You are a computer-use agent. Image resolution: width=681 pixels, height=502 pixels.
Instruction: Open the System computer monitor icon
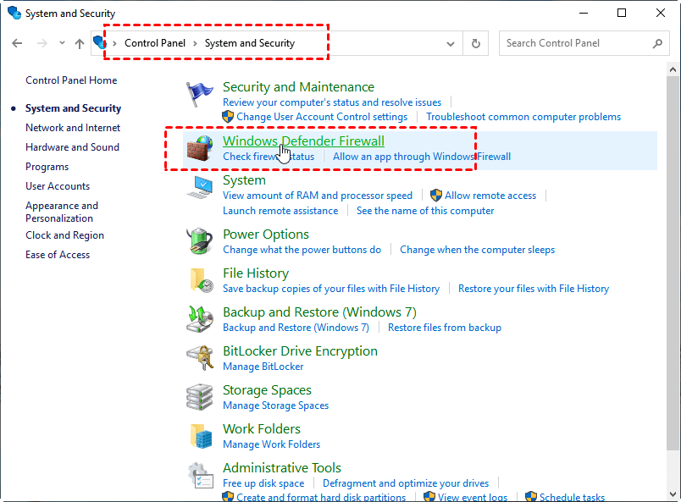(x=200, y=187)
